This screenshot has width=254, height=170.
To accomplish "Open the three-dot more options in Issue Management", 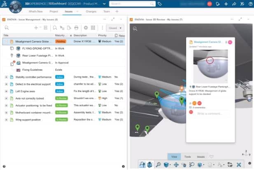I will [x=102, y=28].
